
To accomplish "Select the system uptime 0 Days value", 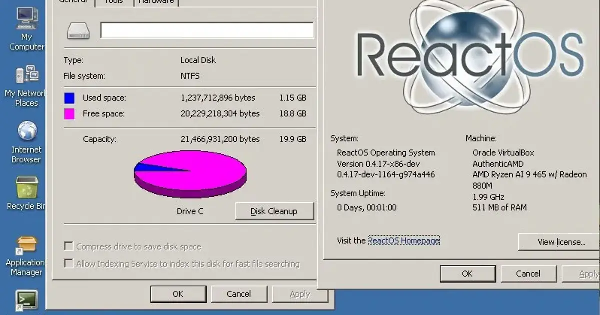I will 367,208.
